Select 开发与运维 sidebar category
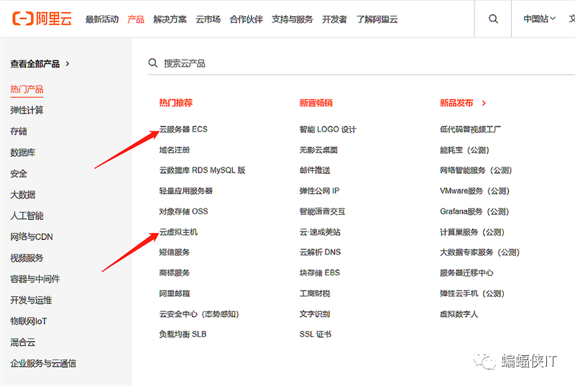 click(31, 300)
